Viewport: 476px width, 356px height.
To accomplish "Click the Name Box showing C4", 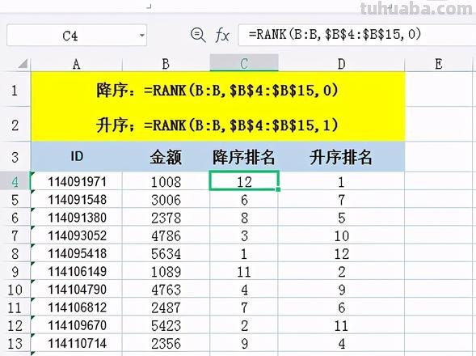I will click(77, 36).
